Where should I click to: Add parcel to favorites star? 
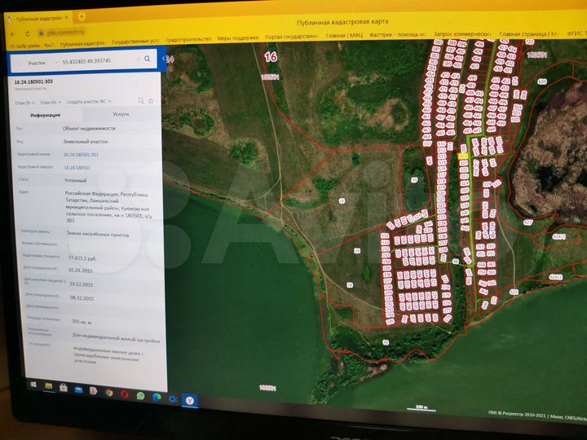point(151,100)
